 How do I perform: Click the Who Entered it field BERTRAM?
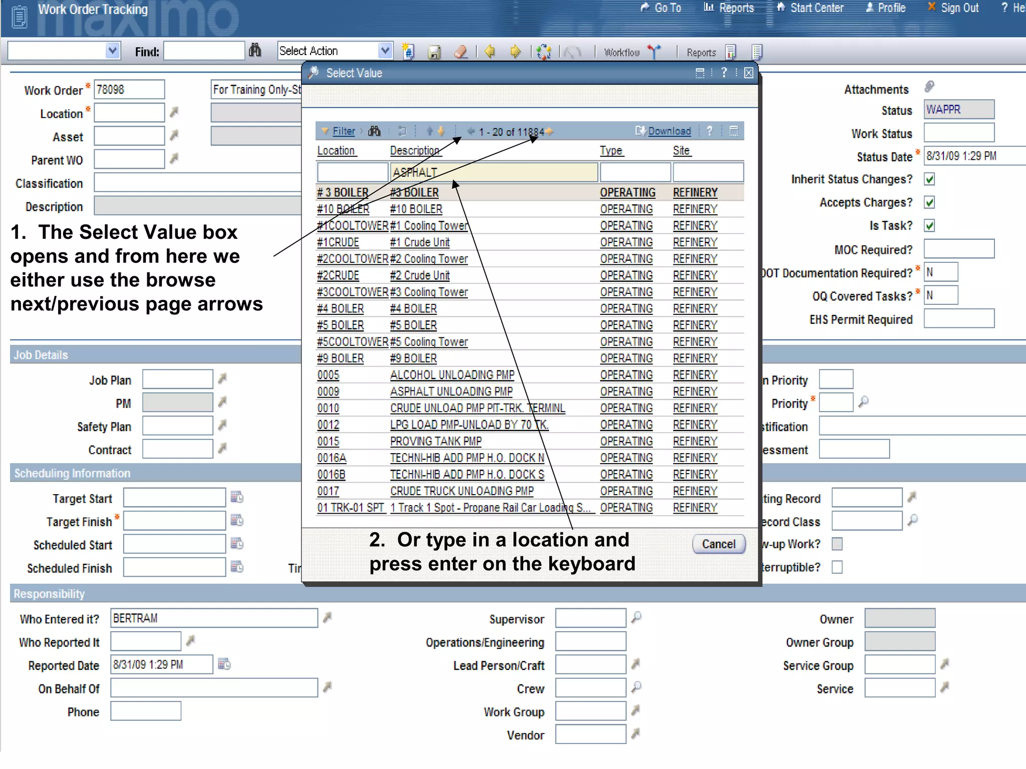tap(214, 618)
